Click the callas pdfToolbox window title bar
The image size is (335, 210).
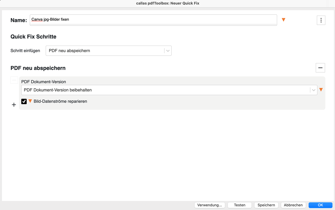point(167,3)
